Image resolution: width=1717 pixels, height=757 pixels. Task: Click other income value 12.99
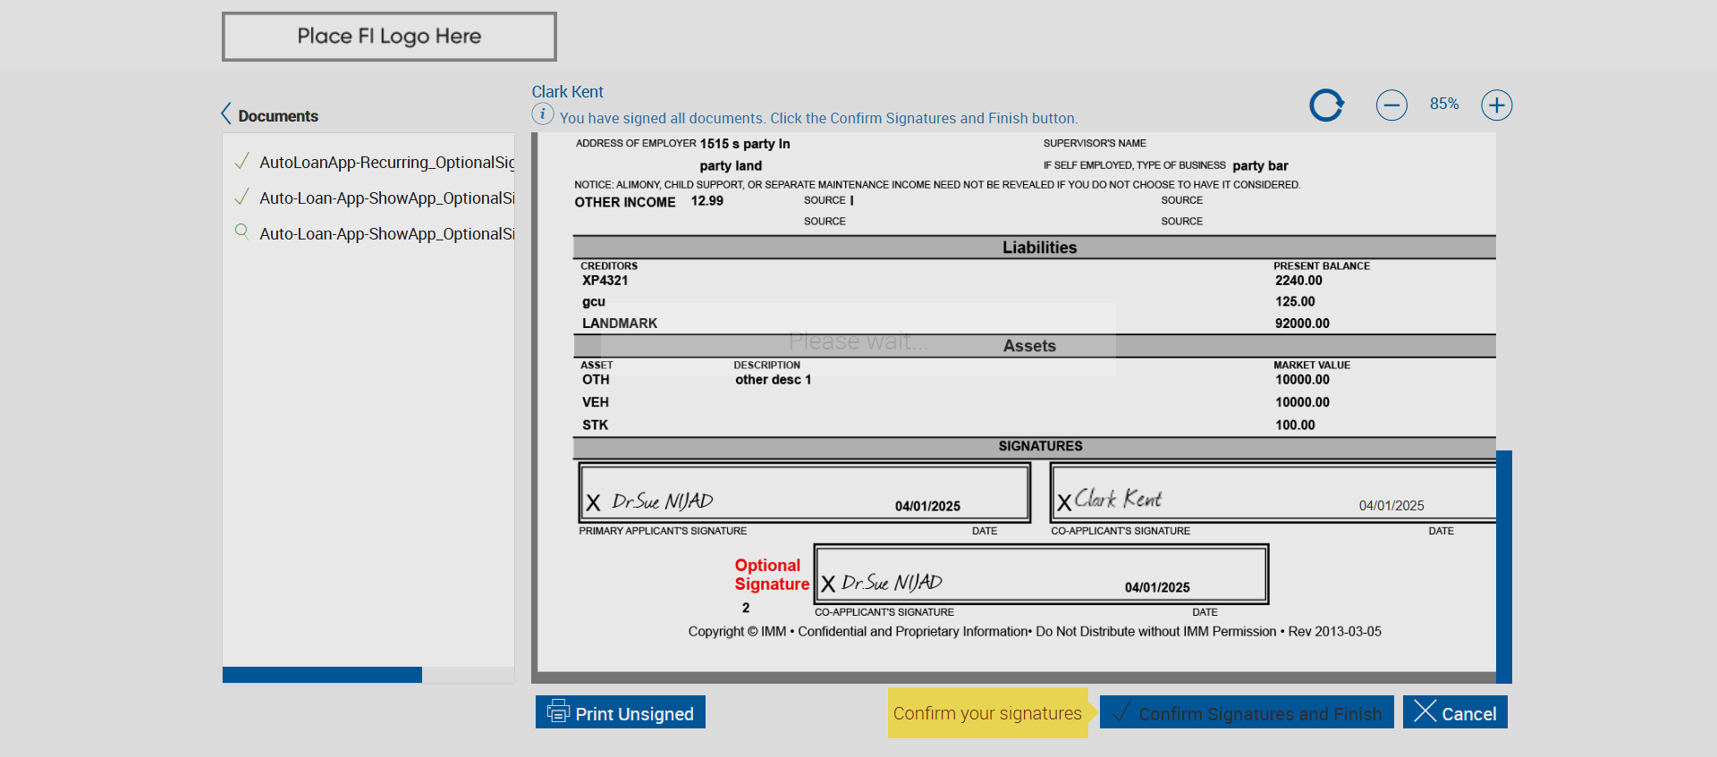pos(707,201)
